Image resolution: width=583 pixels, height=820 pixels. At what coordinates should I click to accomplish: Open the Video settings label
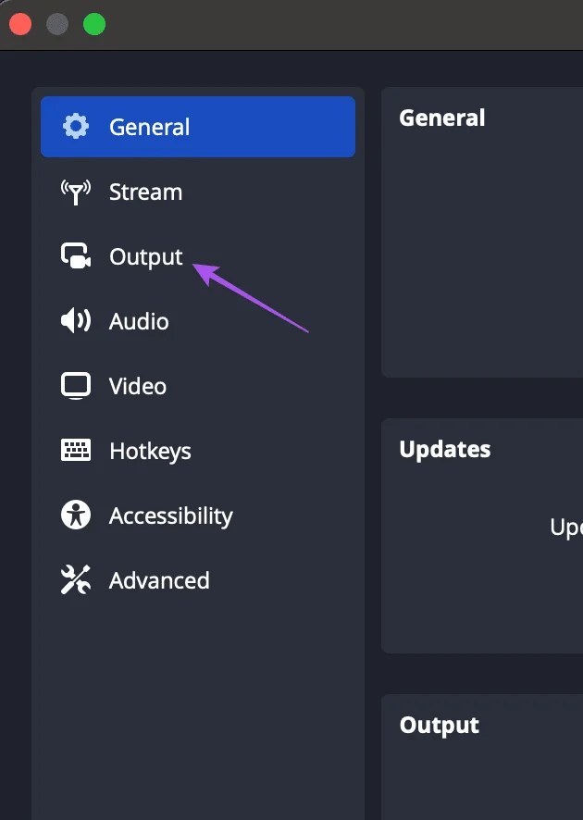[x=138, y=387]
